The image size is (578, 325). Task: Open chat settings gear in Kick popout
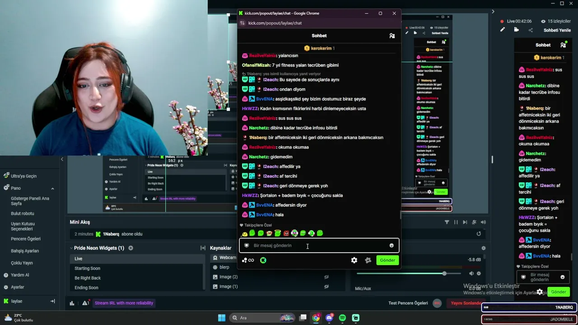pos(354,260)
